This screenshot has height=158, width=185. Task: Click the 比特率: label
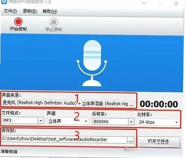(145, 114)
